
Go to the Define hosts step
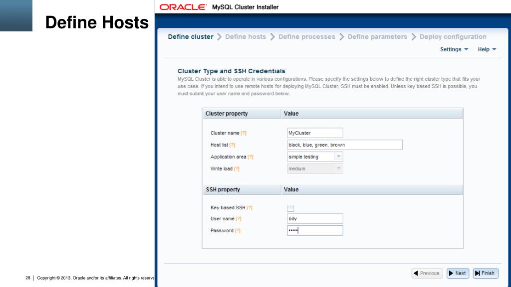pos(246,37)
